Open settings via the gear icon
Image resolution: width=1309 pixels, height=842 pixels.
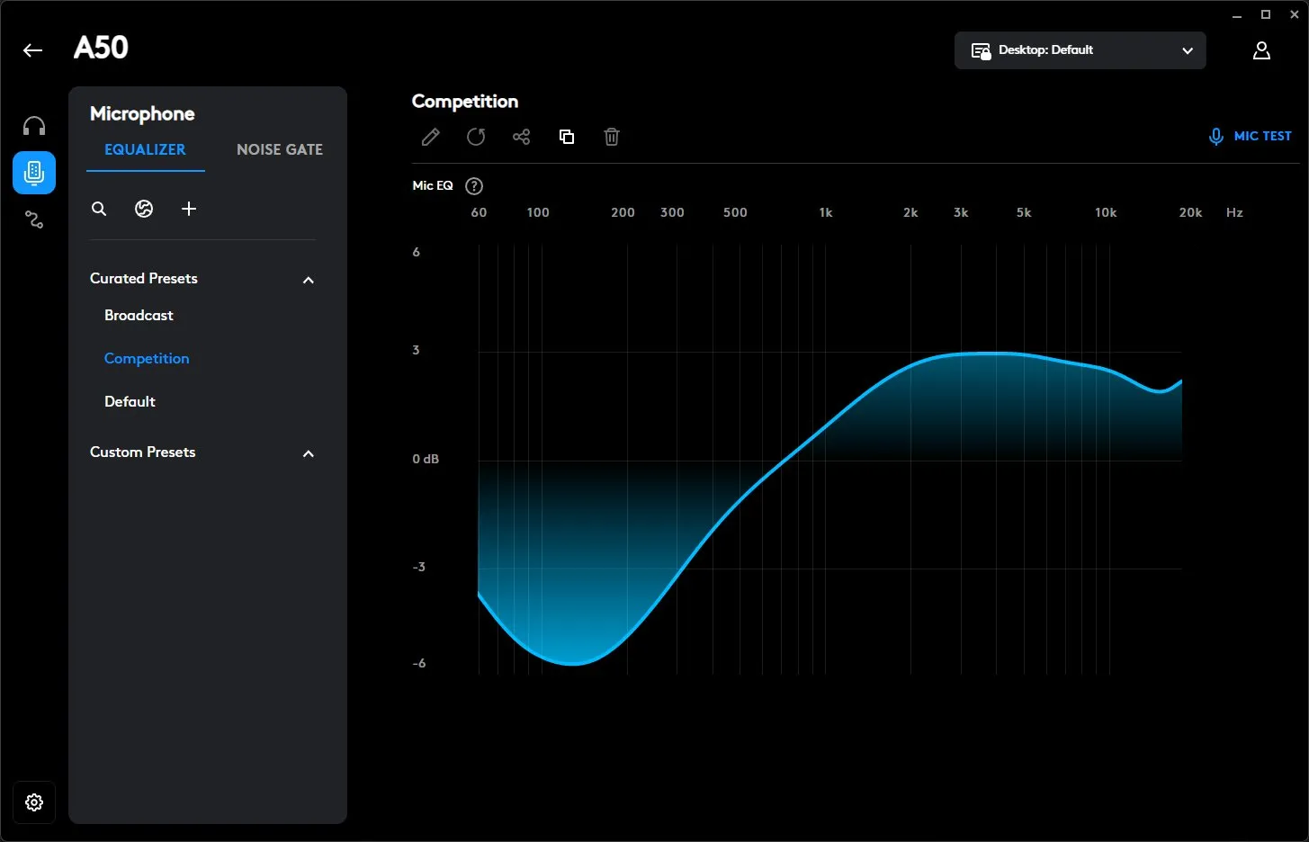point(34,802)
